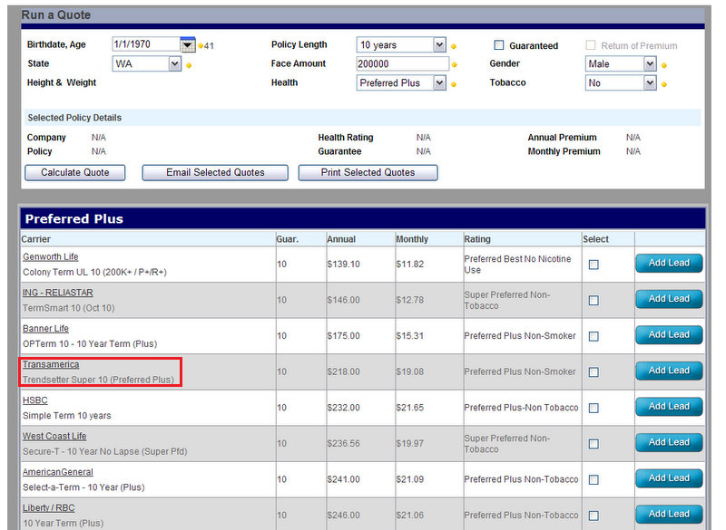Open the Liberty / RBC carrier link
Screen dimensions: 726x530
click(x=49, y=508)
